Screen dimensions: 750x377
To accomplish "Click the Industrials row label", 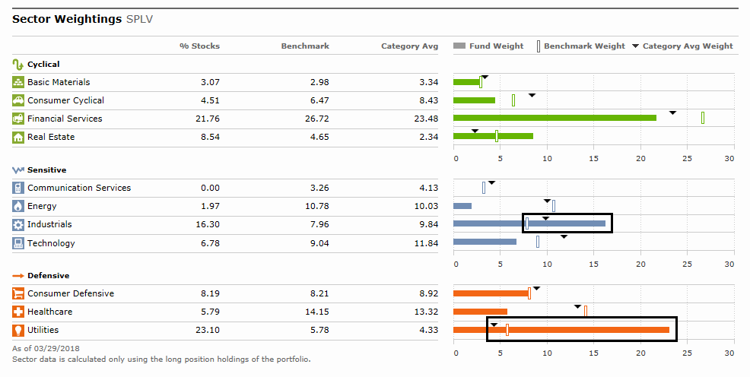I will [49, 225].
